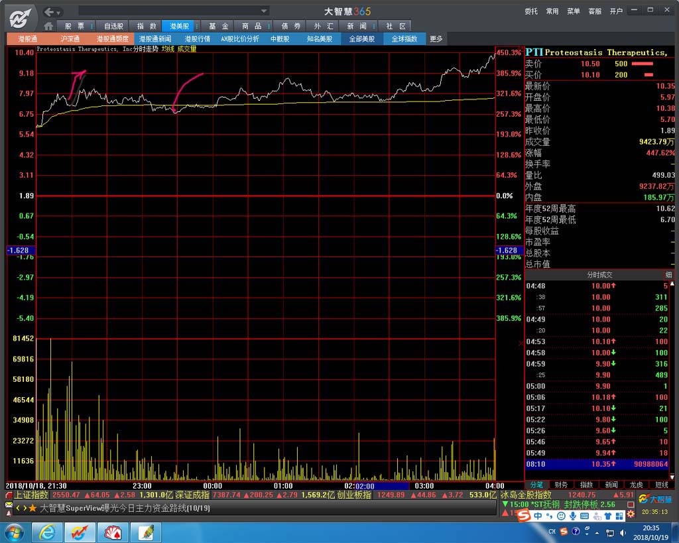The image size is (679, 543).
Task: Click the red square icon beside alert ticker
Action: click(631, 505)
